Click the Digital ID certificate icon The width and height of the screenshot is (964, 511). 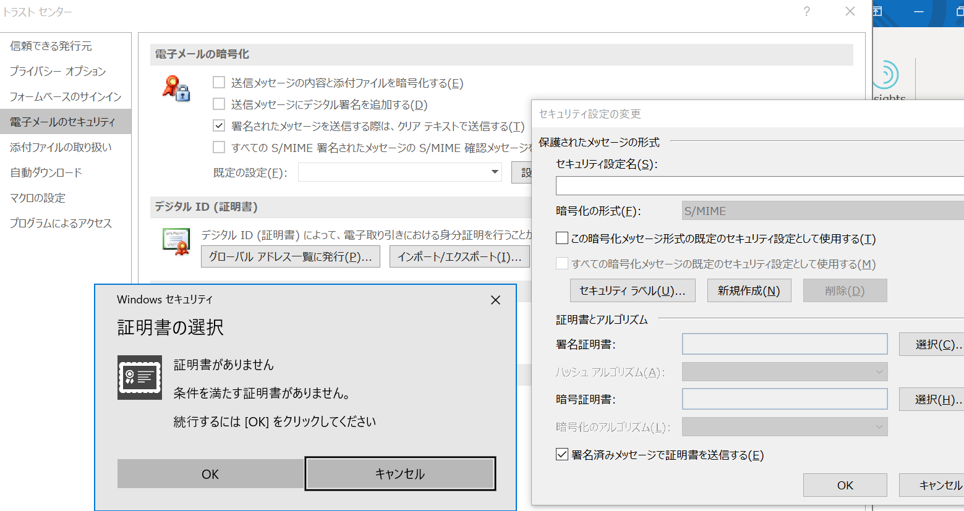point(176,242)
